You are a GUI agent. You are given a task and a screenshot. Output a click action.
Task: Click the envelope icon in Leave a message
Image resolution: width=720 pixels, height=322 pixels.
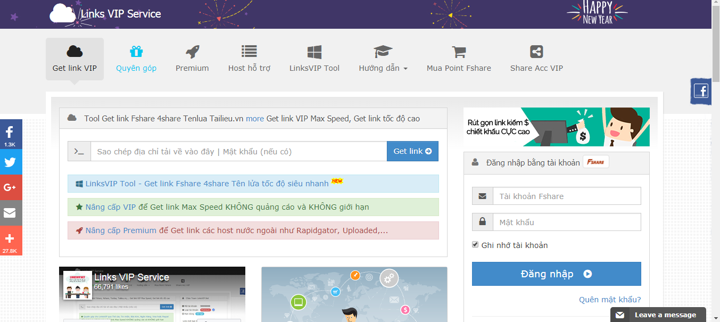click(620, 315)
